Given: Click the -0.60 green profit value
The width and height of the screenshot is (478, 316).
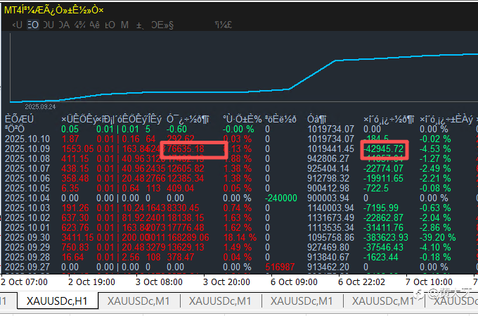Looking at the screenshot, I should [x=177, y=129].
